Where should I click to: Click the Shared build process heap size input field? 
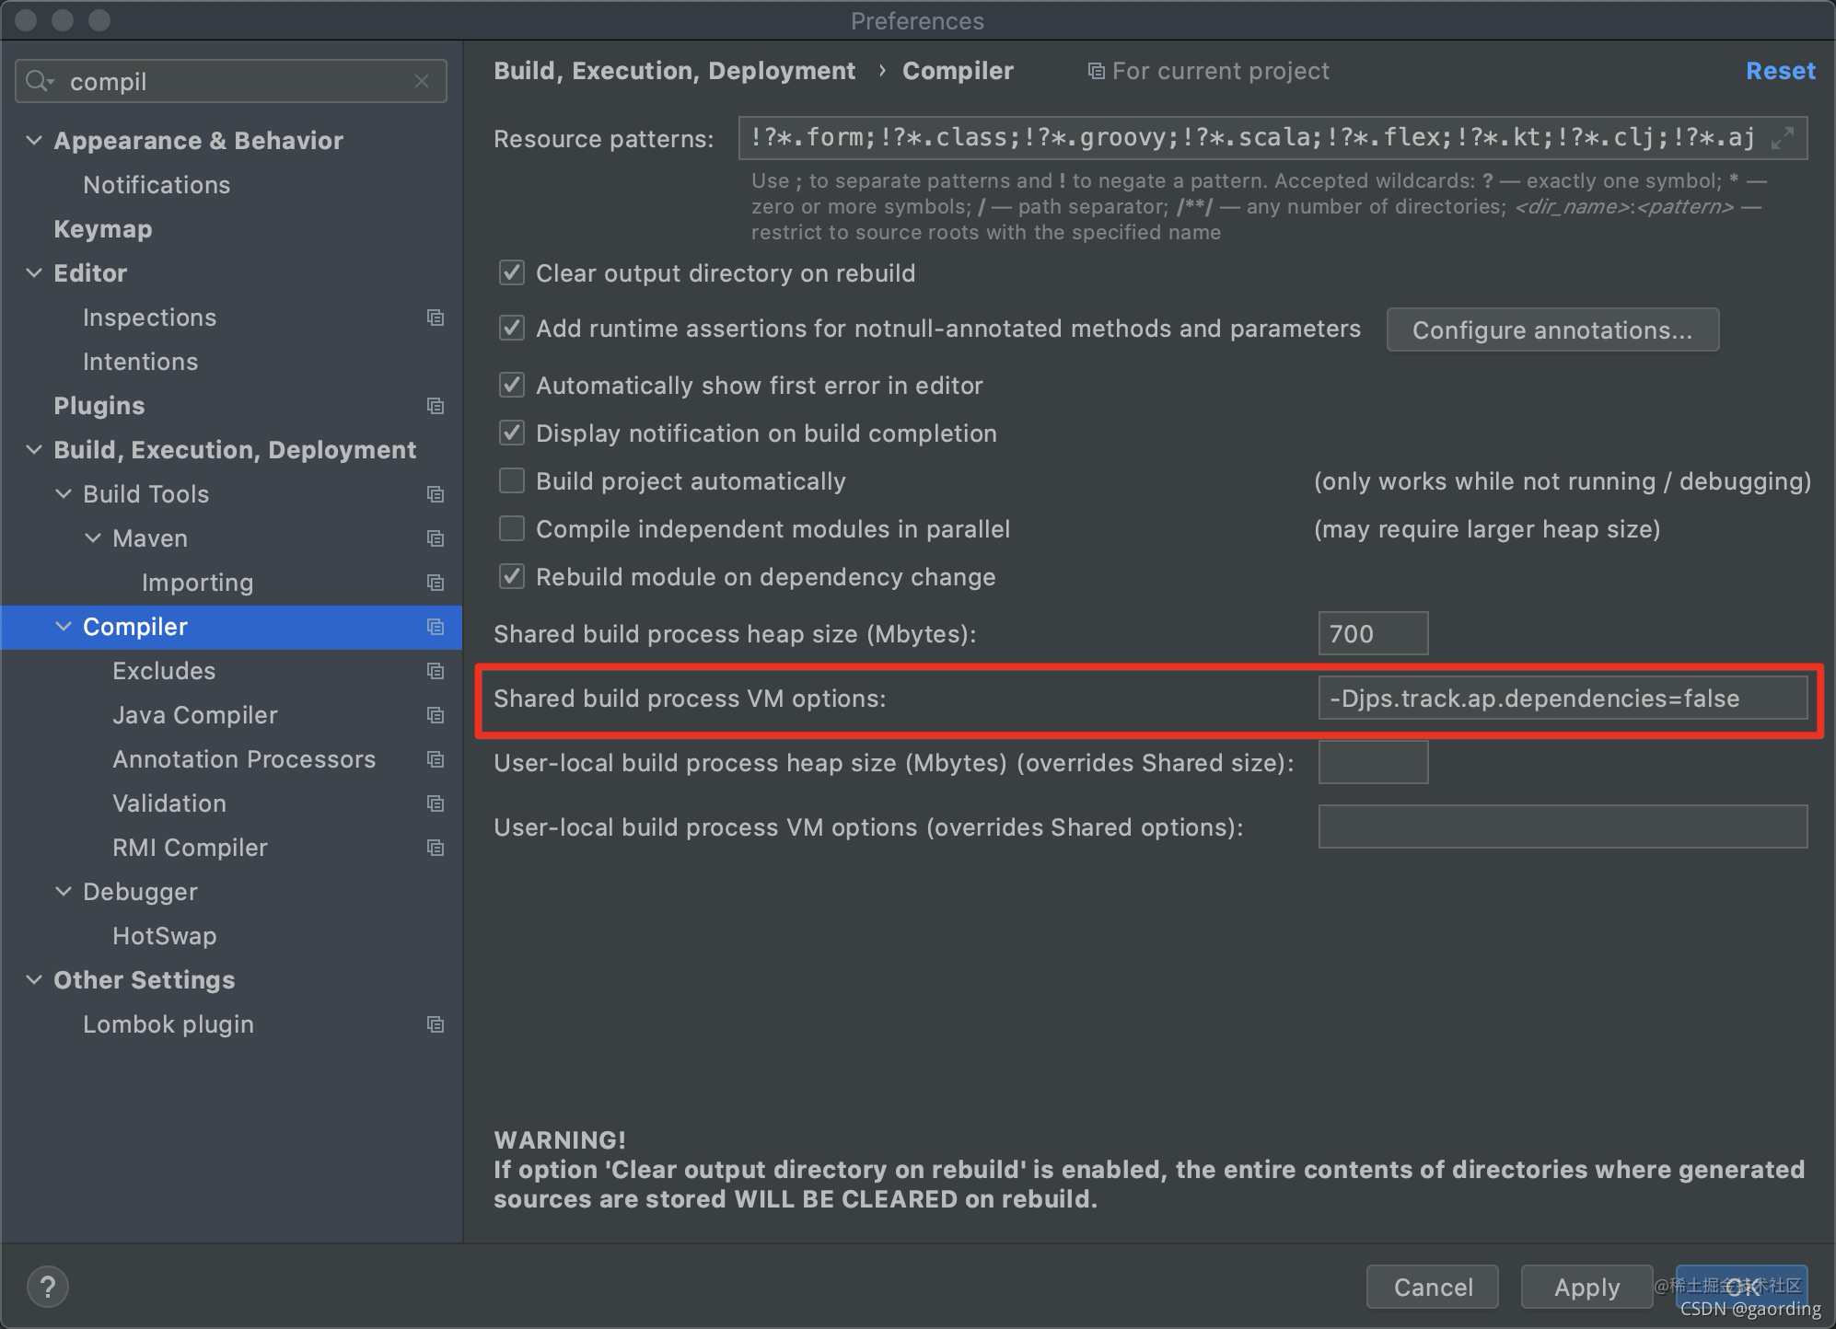point(1368,632)
